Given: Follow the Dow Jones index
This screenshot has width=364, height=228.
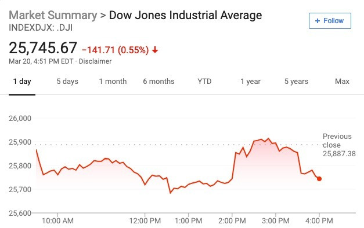Looking at the screenshot, I should (330, 21).
